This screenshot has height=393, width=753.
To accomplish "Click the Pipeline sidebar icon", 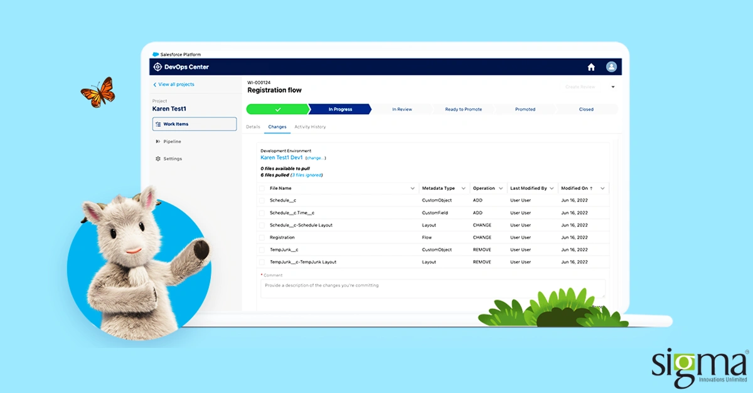I will pyautogui.click(x=158, y=142).
